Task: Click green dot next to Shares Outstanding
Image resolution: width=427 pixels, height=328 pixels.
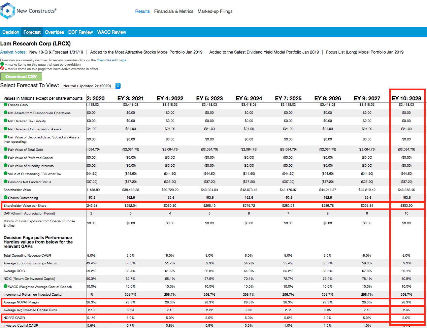Action: (5, 197)
